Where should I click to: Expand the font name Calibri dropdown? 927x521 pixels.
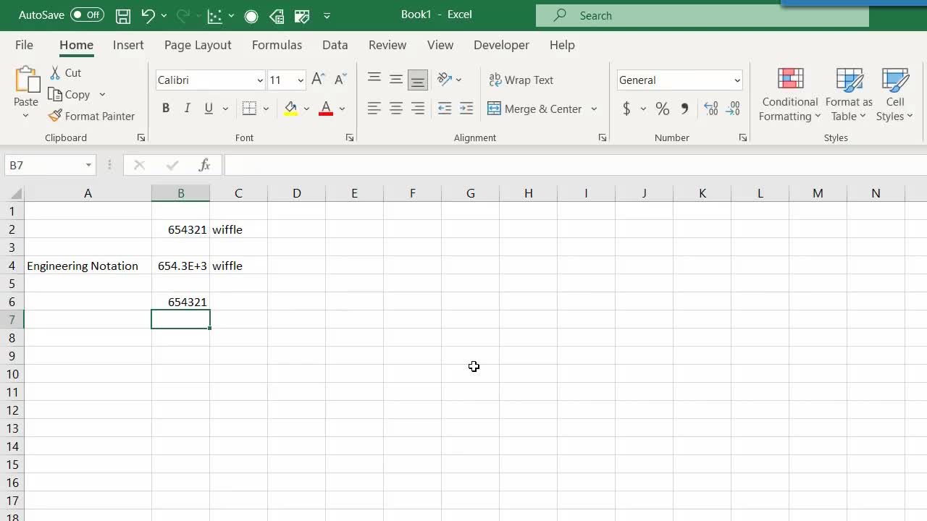[x=260, y=80]
